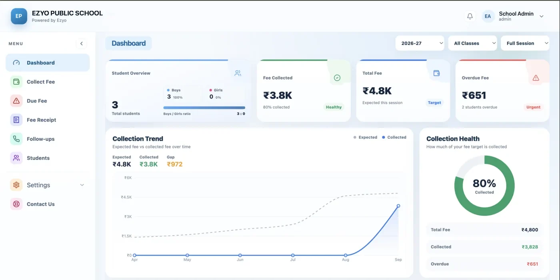Click the ₹3.8K Fee Collected amount
Viewport: 560px width, 280px height.
tap(278, 95)
